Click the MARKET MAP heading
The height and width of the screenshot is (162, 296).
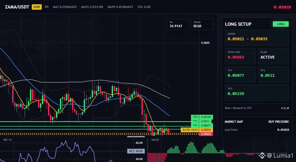pyautogui.click(x=234, y=121)
